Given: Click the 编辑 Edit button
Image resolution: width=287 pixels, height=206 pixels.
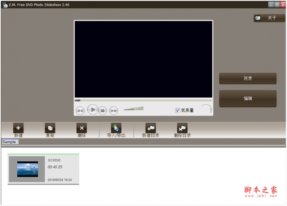Looking at the screenshot, I should click(248, 99).
